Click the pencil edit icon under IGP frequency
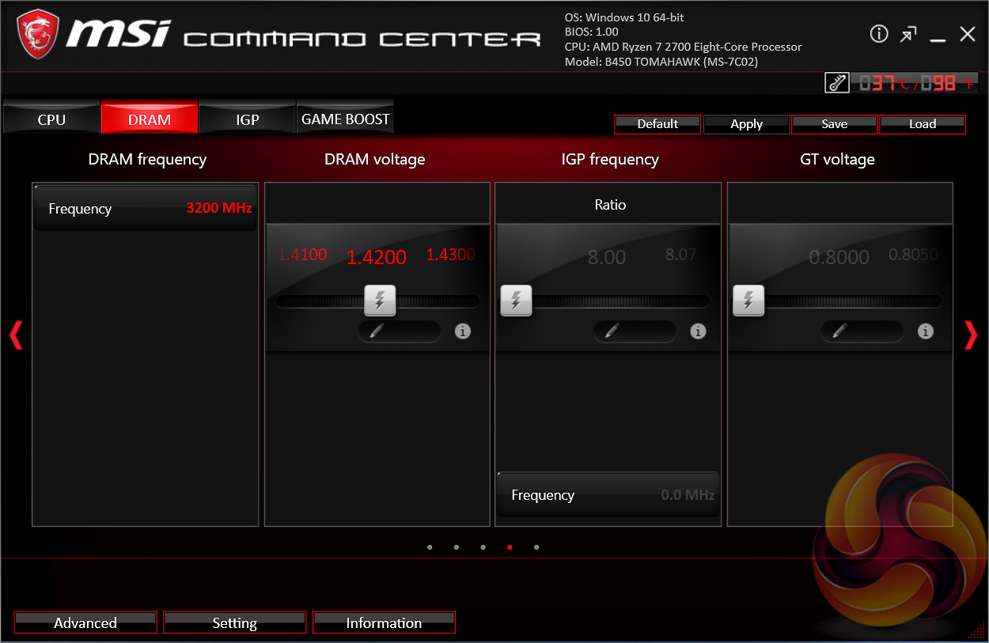989x643 pixels. 612,331
